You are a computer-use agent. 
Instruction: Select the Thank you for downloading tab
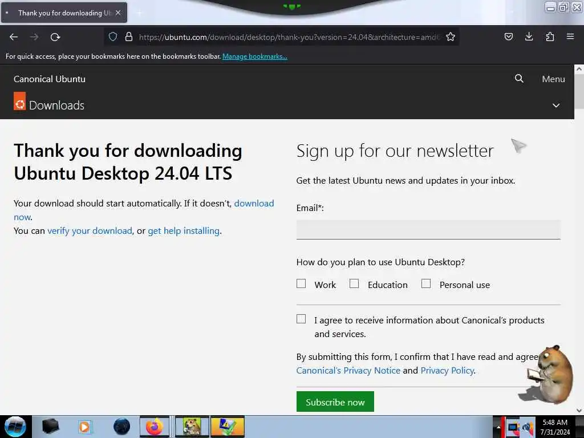64,13
